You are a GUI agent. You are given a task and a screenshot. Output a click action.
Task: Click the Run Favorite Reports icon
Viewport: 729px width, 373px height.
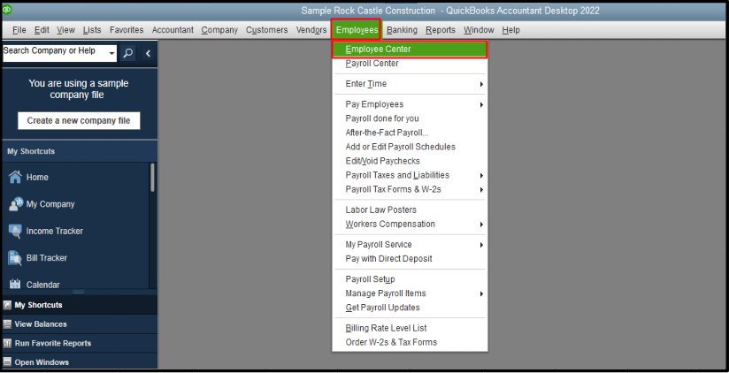[x=7, y=343]
